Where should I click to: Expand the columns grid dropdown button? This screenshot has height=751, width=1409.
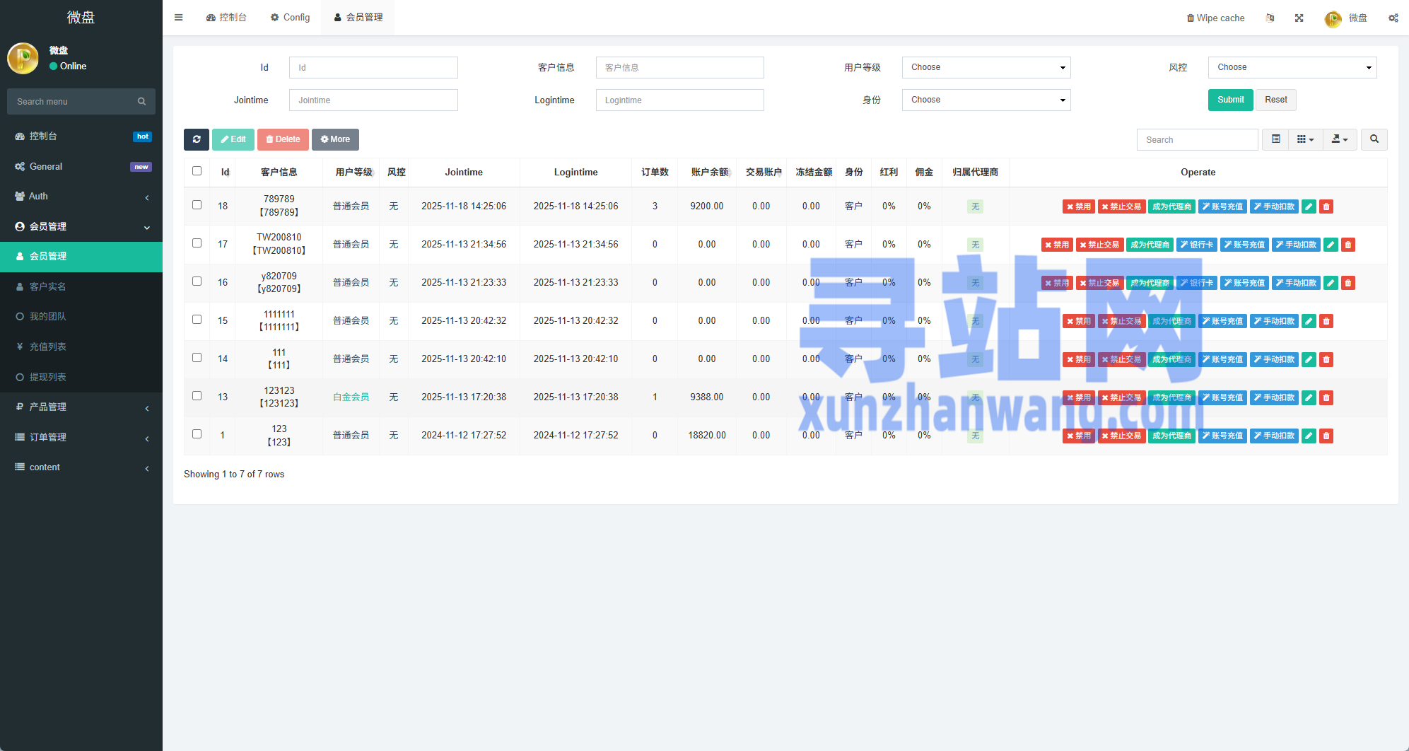(1305, 139)
